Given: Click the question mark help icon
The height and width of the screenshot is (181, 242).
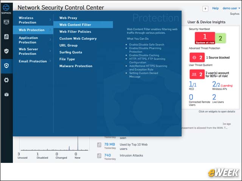Looking at the screenshot, I should 205,9.
